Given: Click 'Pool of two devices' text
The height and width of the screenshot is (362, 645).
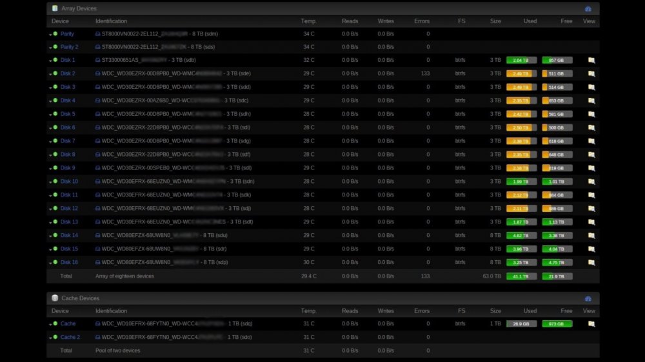Looking at the screenshot, I should 117,350.
